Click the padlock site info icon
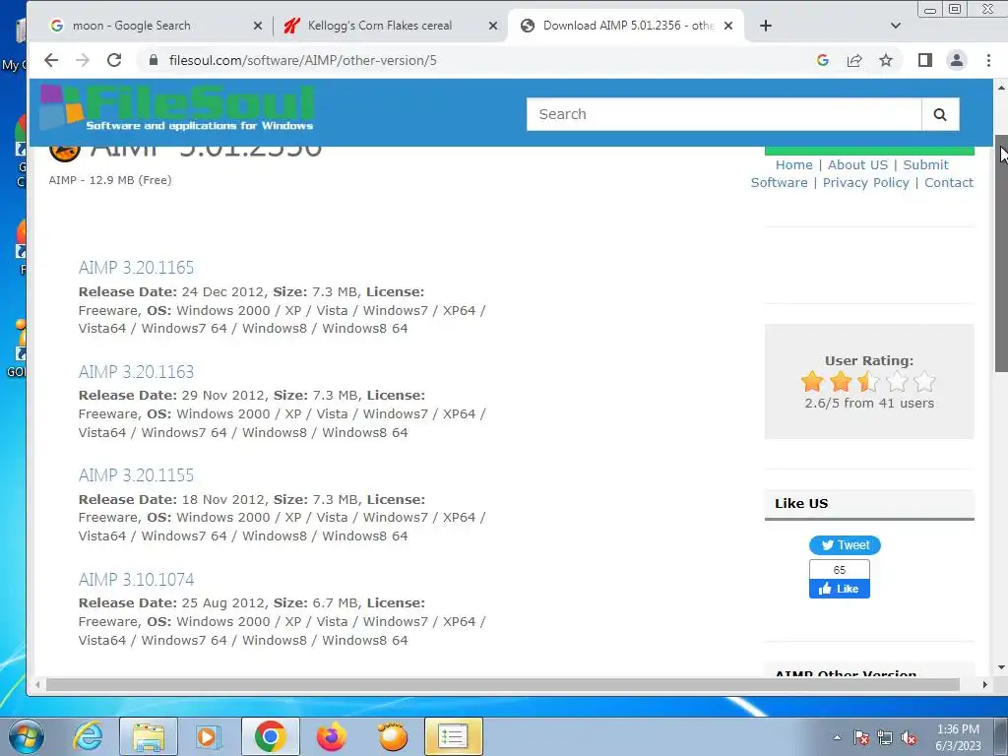1008x756 pixels. 153,60
